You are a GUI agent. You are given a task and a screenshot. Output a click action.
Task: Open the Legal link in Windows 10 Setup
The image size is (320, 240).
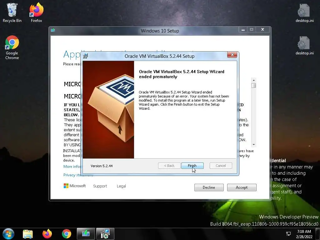click(121, 186)
